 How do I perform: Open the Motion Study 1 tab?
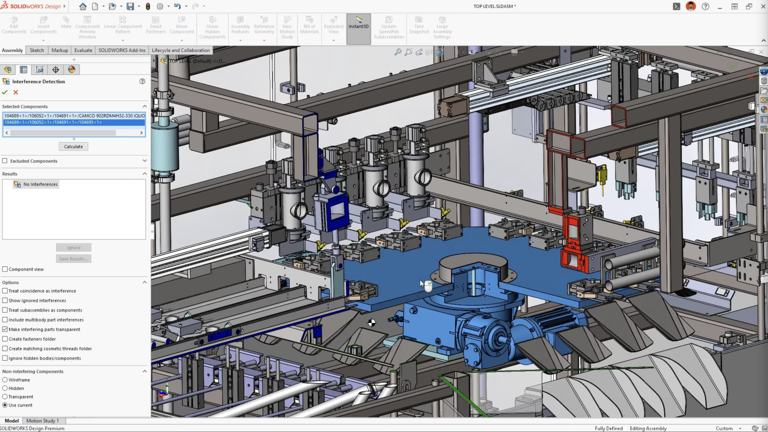pos(42,421)
